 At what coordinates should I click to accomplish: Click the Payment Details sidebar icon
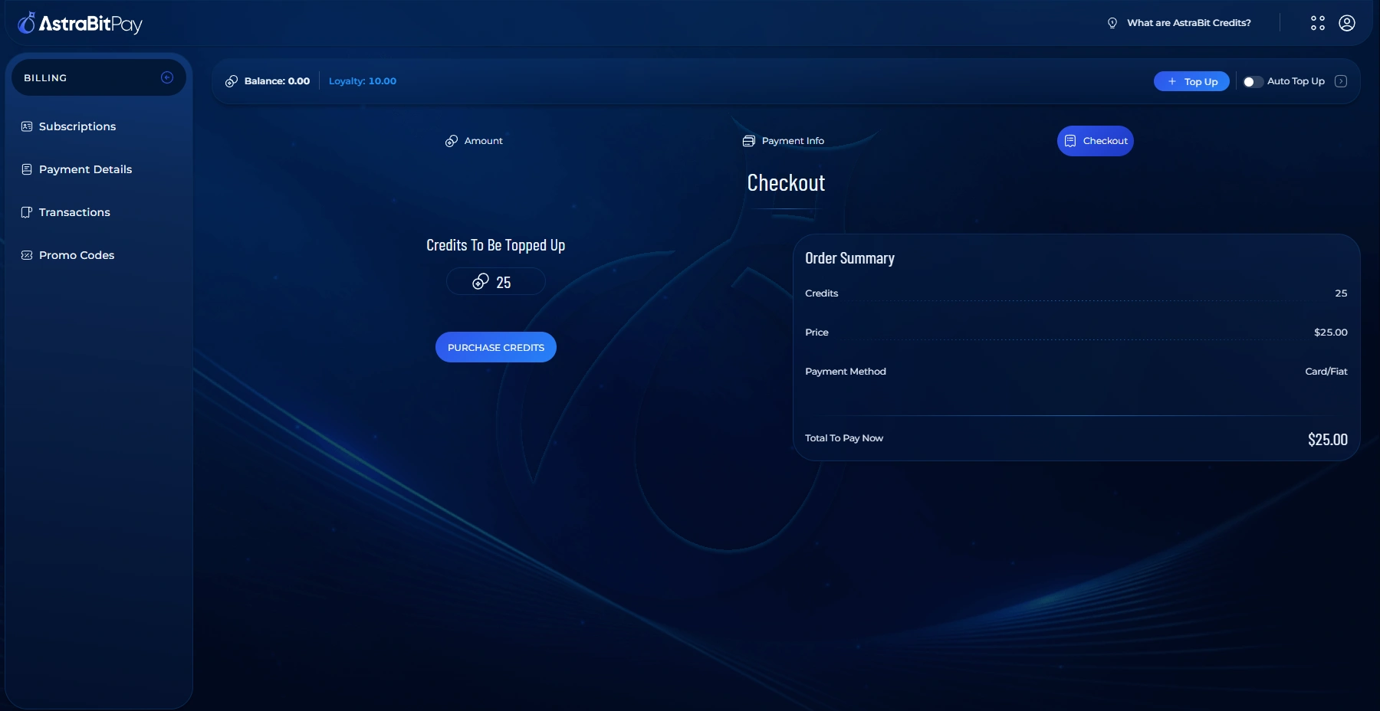coord(27,169)
